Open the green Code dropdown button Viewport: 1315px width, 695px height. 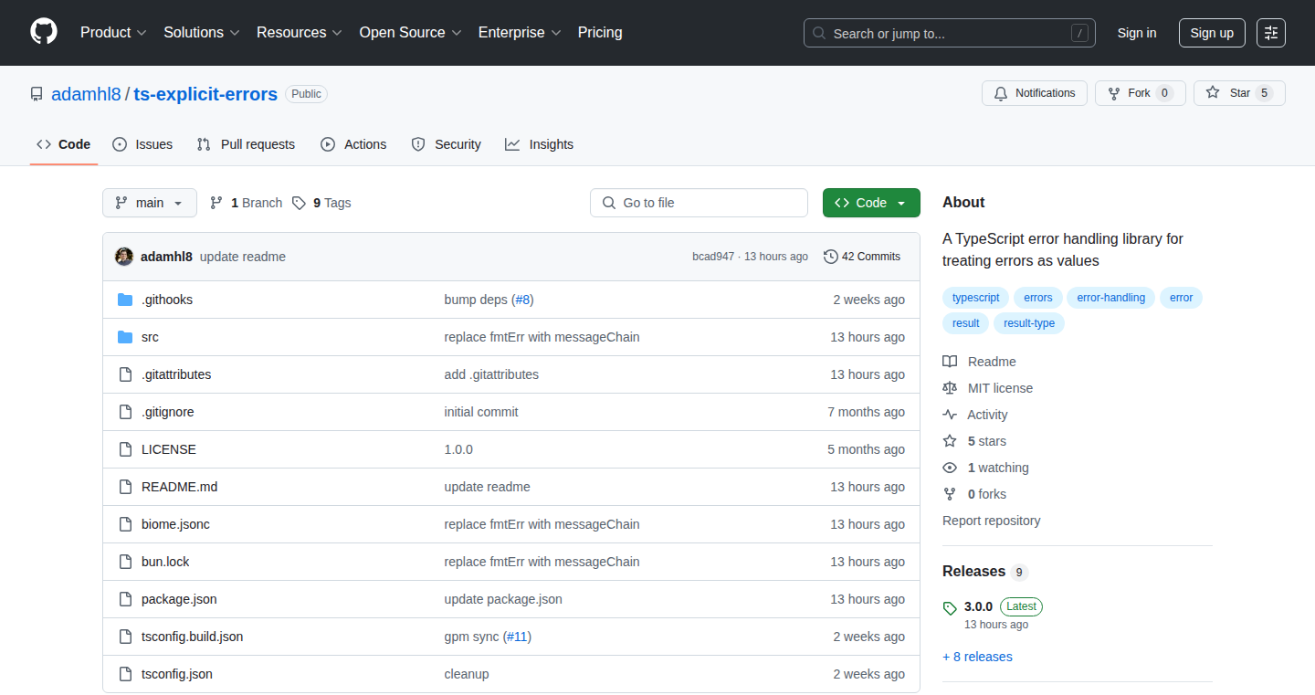click(x=871, y=203)
